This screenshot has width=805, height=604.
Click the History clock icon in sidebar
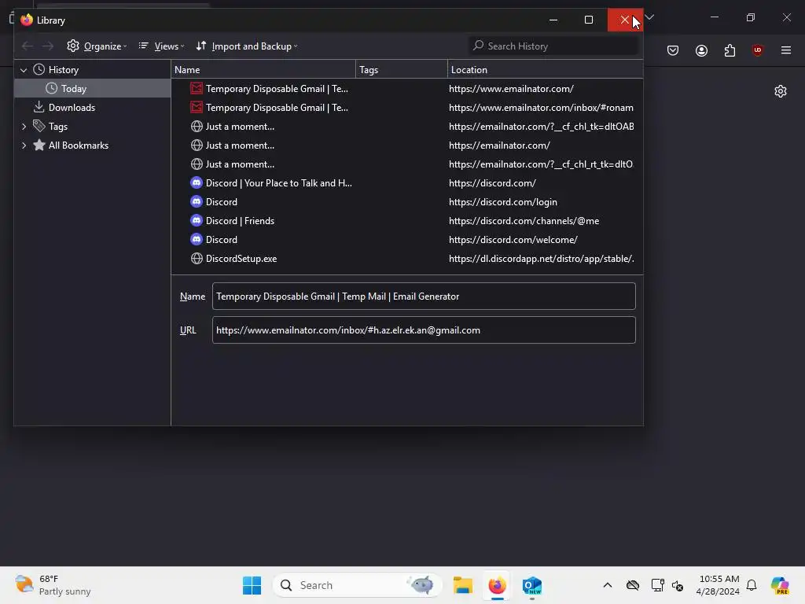point(39,70)
